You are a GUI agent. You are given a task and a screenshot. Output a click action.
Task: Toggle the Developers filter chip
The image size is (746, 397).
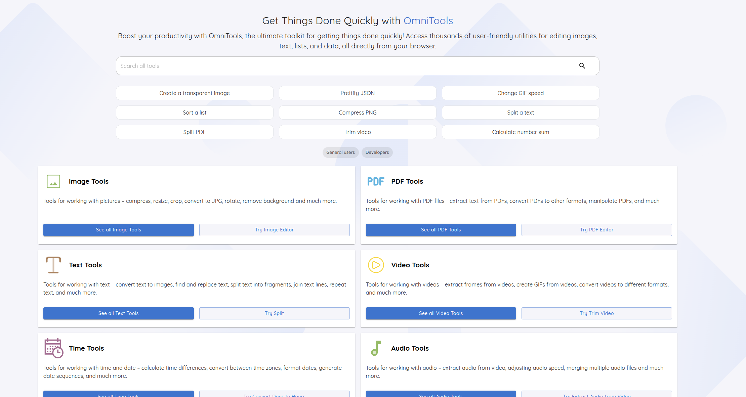[x=377, y=152]
